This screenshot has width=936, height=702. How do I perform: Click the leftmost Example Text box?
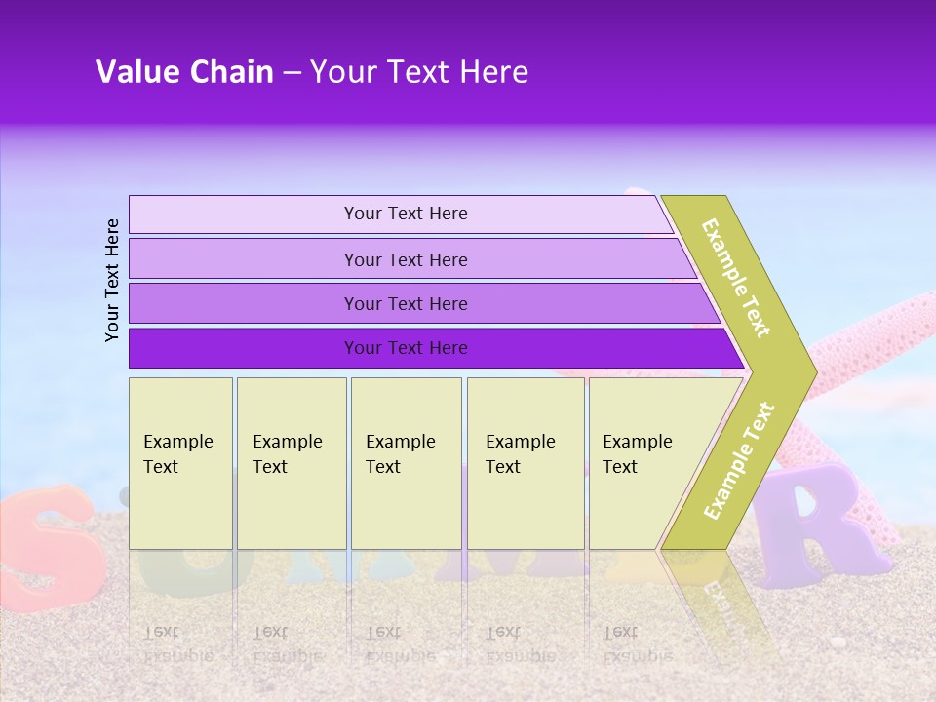pos(180,462)
